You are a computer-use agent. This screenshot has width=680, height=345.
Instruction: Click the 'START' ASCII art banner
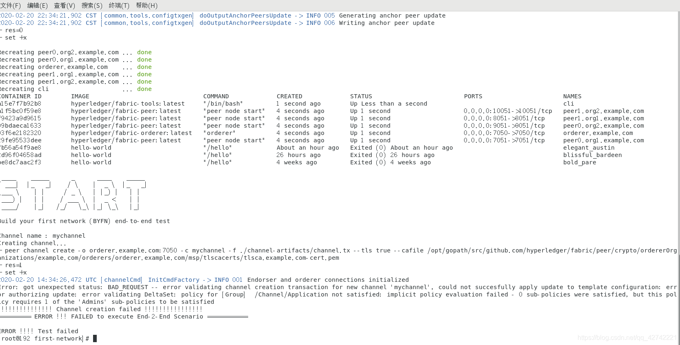(x=73, y=195)
